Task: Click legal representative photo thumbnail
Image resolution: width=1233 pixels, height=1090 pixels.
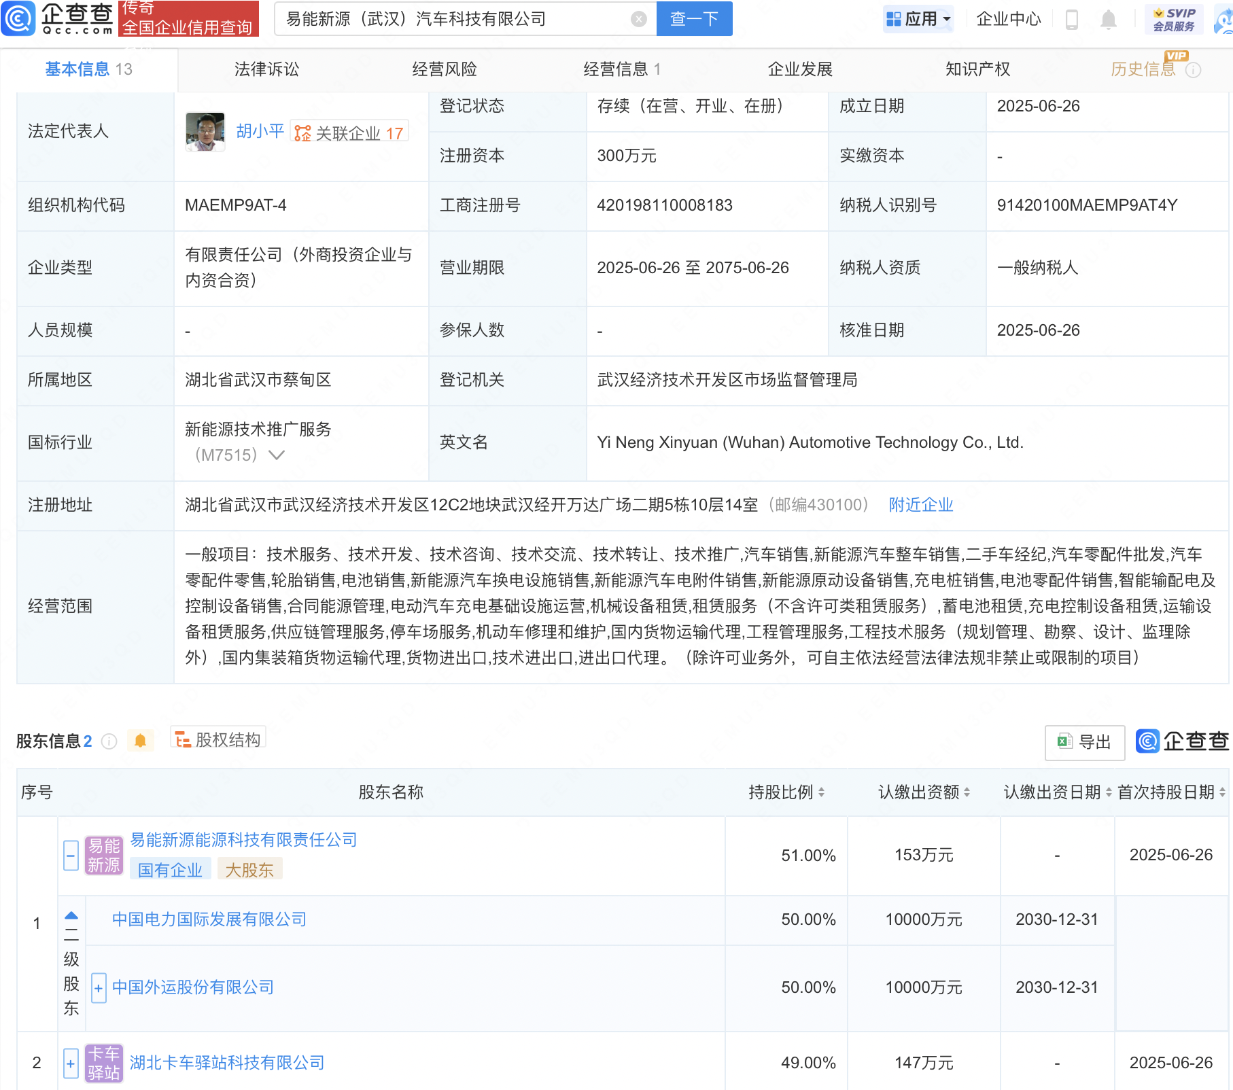Action: [205, 132]
